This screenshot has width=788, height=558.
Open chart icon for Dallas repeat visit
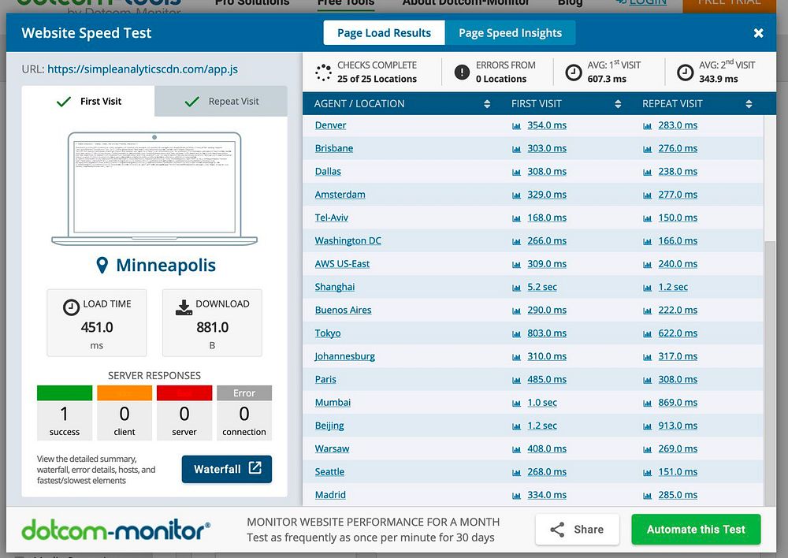(647, 173)
